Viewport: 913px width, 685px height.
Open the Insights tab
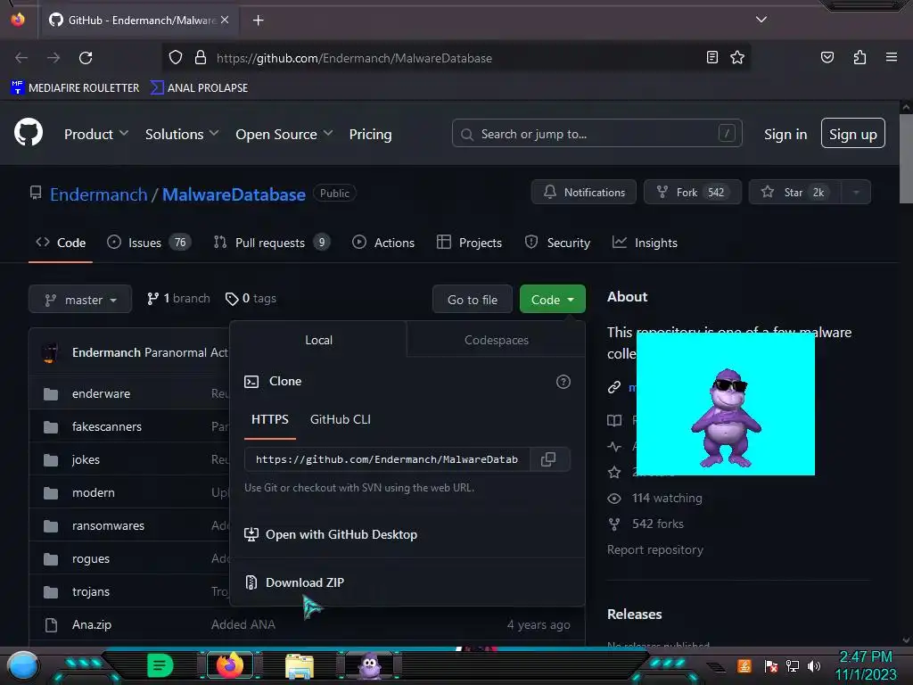[645, 243]
